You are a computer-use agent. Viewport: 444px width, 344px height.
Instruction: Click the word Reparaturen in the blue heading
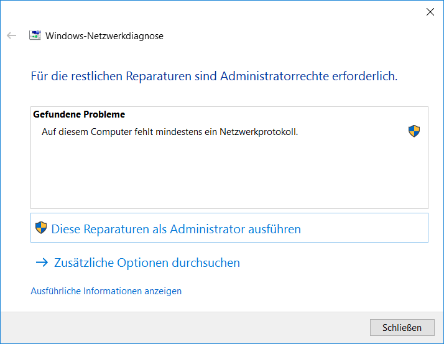[x=159, y=76]
